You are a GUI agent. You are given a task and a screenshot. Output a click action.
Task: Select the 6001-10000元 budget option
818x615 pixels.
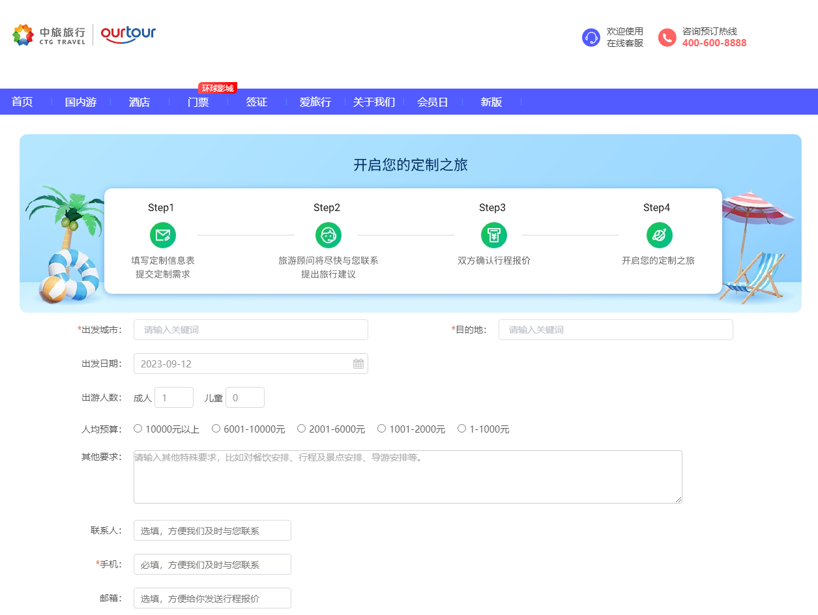point(216,428)
